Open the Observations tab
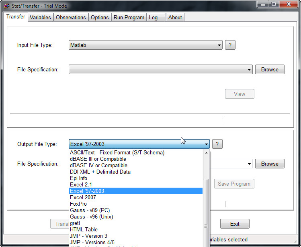Screen dimensions: 301x247 click(x=71, y=17)
